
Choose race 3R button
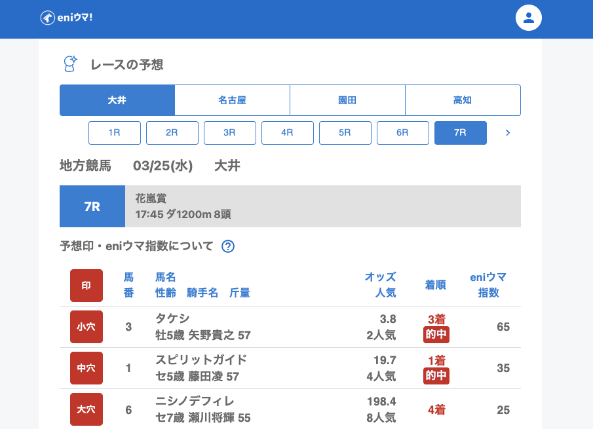coord(230,133)
